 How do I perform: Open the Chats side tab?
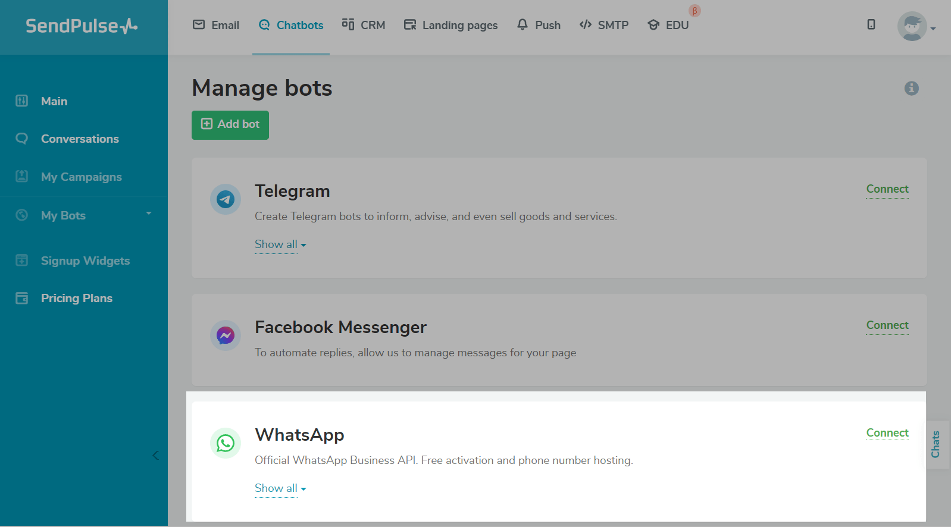[936, 444]
